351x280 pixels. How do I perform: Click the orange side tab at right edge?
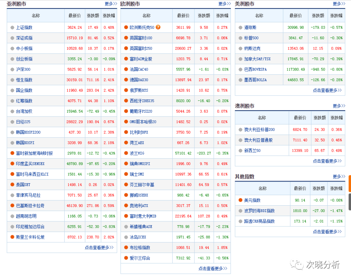click(350, 184)
